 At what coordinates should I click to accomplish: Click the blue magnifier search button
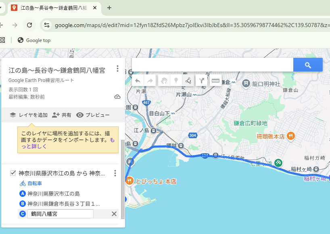coord(308,65)
